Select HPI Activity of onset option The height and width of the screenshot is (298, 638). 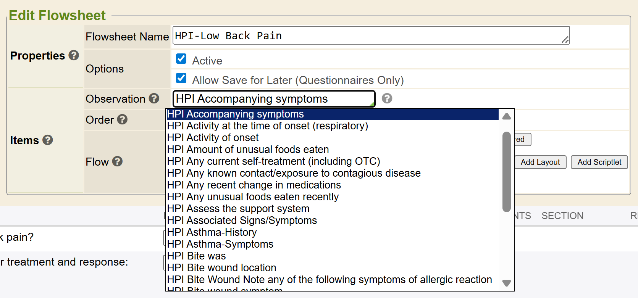(x=213, y=138)
